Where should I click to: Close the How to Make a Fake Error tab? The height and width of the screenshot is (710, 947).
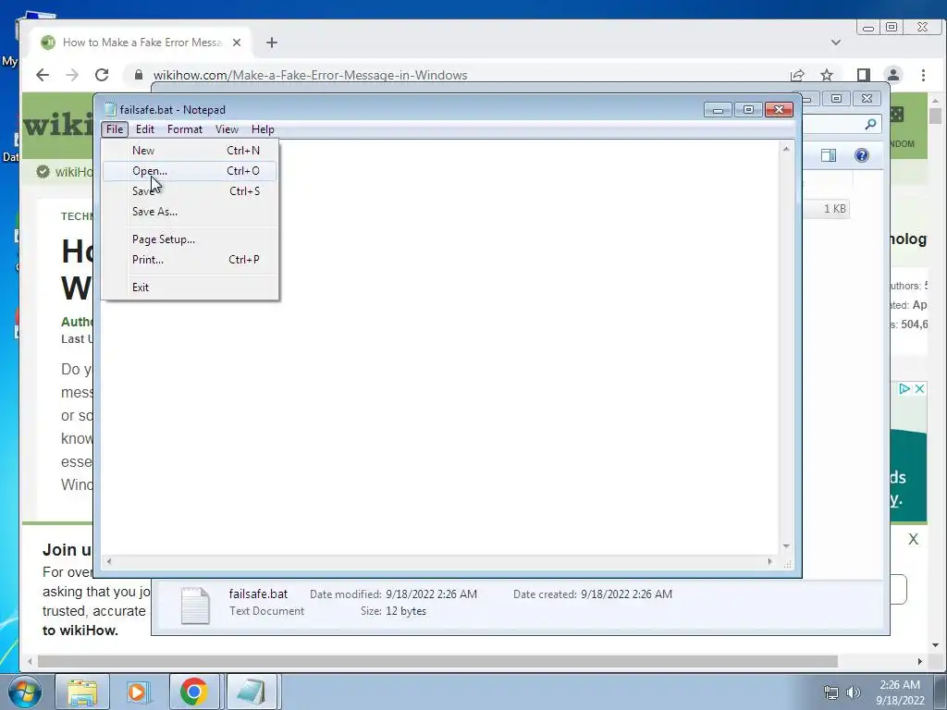pos(237,43)
